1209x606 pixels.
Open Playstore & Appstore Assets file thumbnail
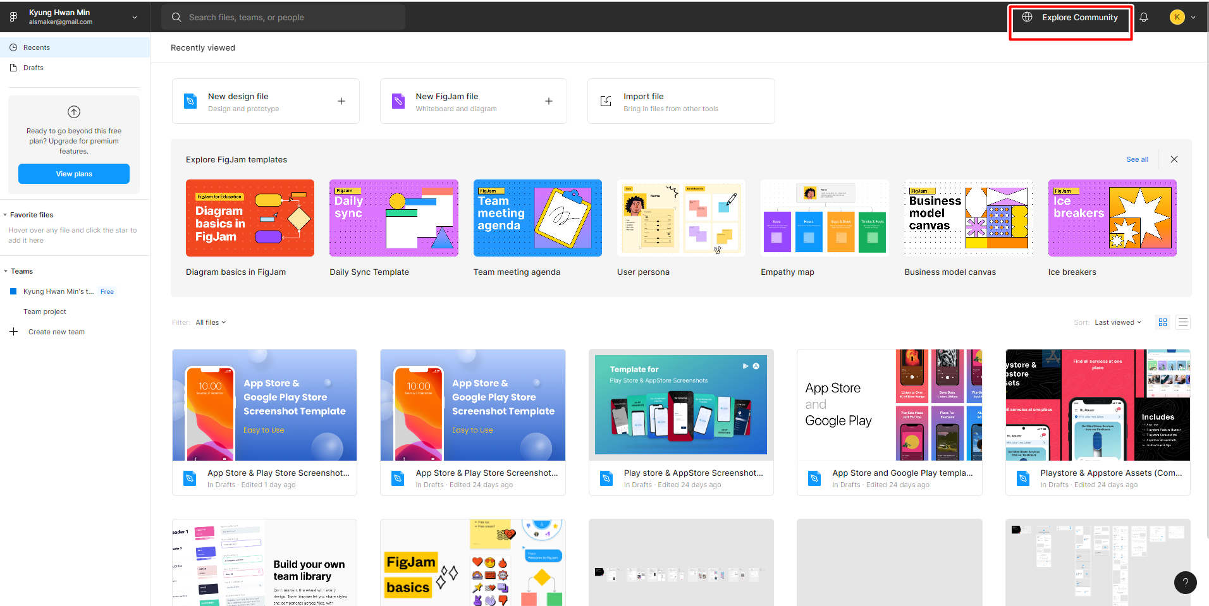1098,405
